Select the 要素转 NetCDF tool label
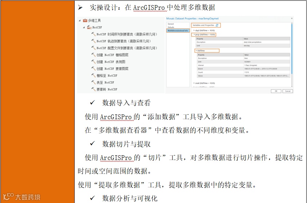Viewport: 307px width, 203px height. [x=107, y=89]
